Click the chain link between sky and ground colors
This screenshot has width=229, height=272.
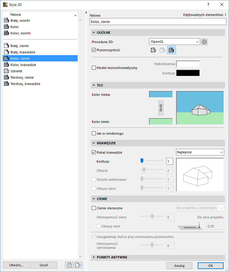[161, 108]
